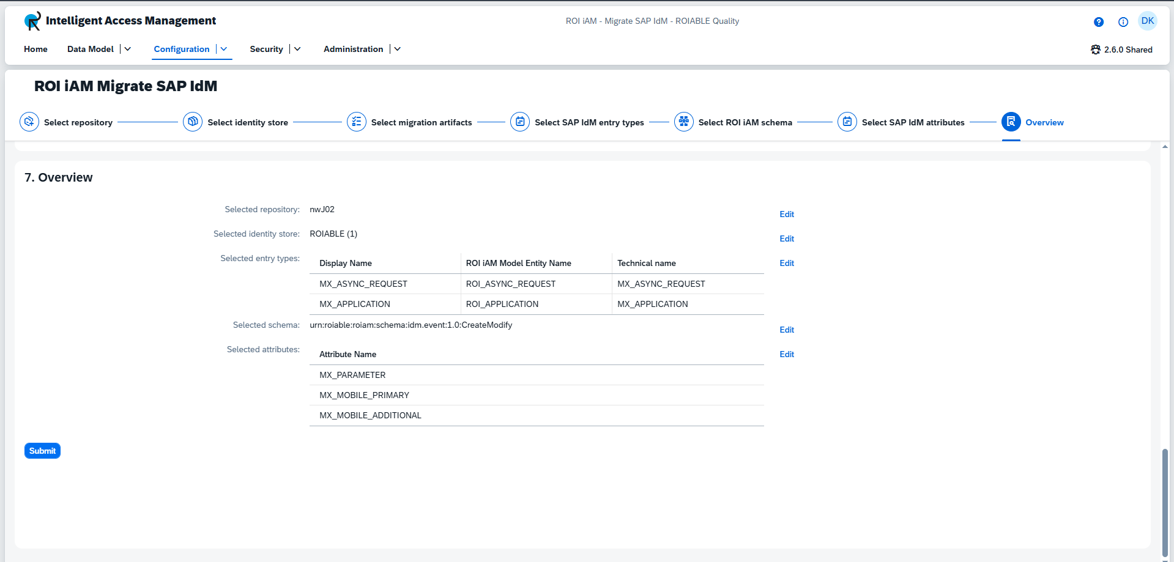The width and height of the screenshot is (1174, 562).
Task: Expand the Data Model dropdown arrow
Action: [x=128, y=49]
